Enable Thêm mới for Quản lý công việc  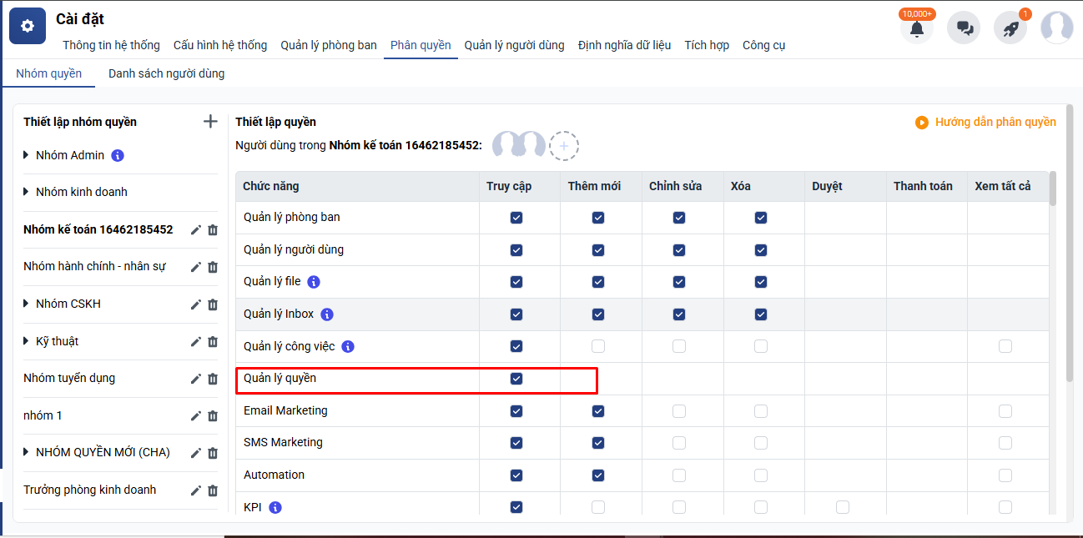click(x=598, y=346)
